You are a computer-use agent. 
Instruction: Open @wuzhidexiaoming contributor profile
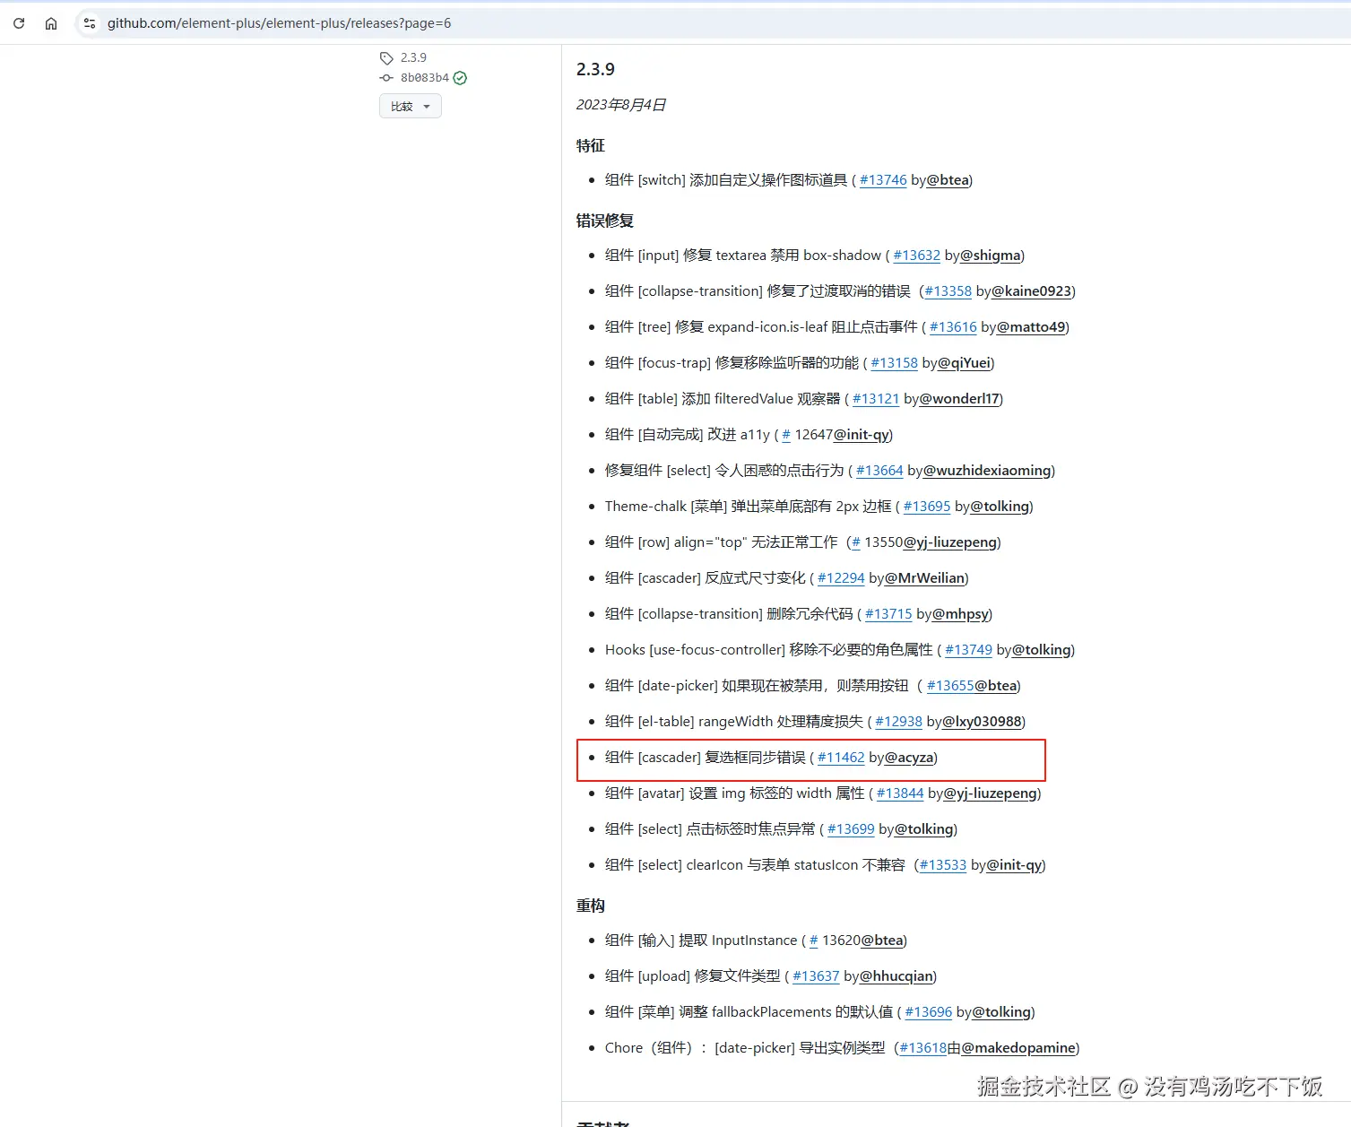click(985, 471)
